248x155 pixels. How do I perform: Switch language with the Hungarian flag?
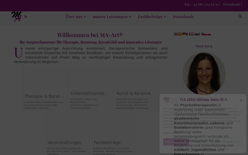point(192,34)
